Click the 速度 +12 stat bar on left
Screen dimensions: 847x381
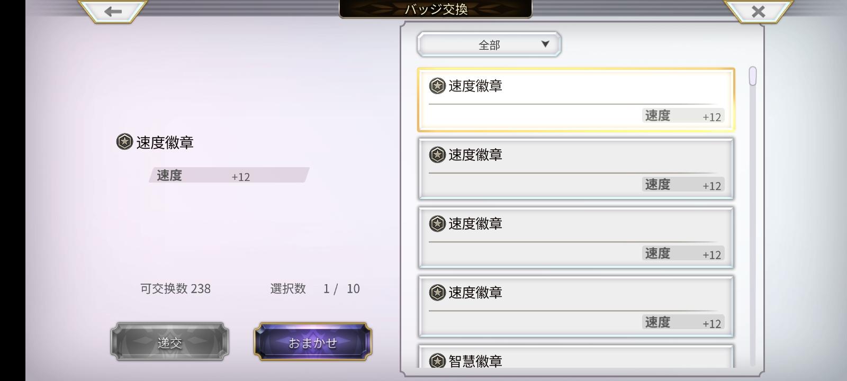point(229,175)
